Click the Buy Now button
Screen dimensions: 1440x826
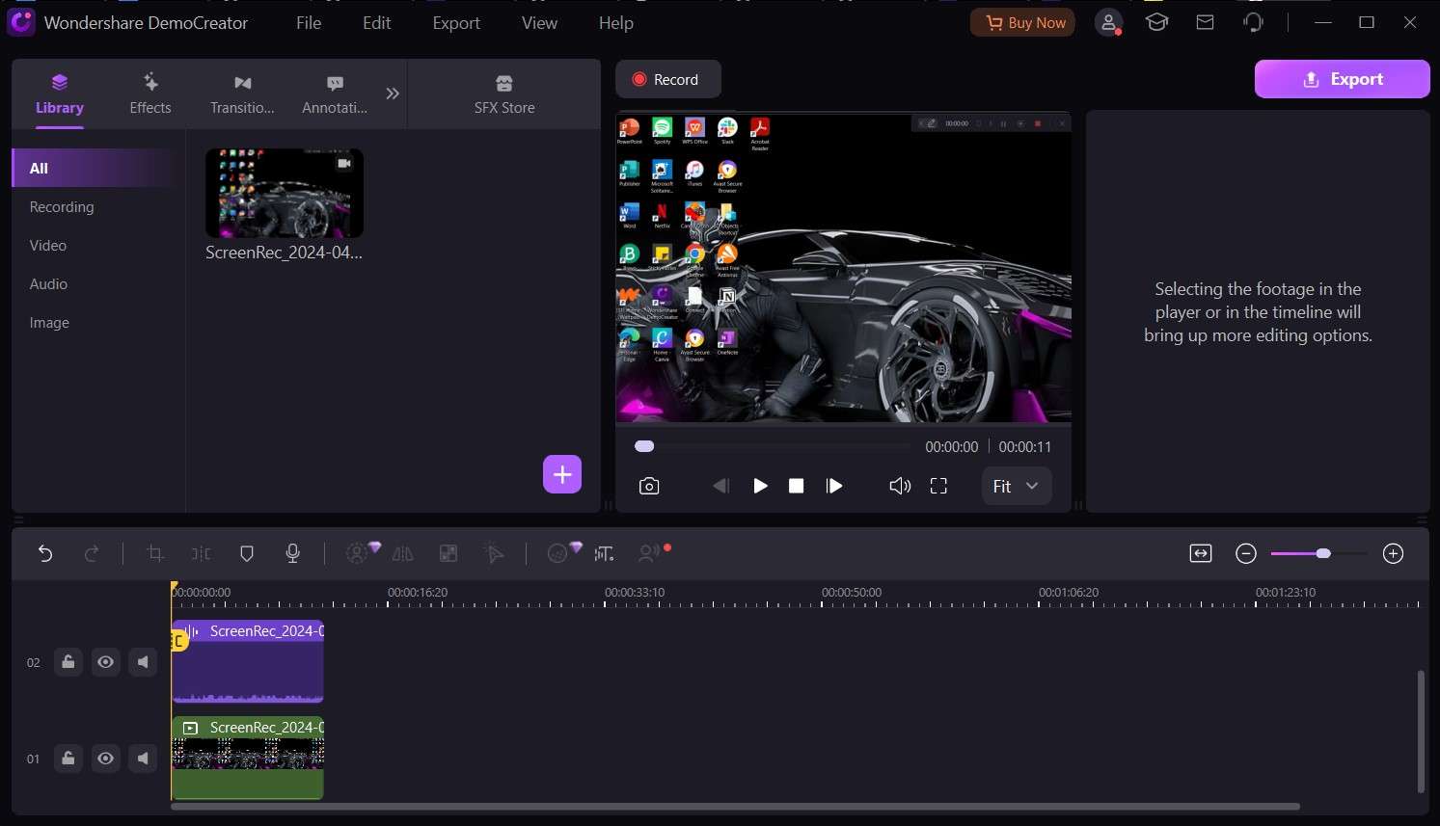[x=1023, y=23]
